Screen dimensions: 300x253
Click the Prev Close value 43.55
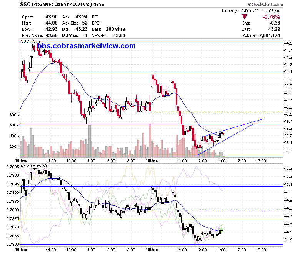point(52,35)
